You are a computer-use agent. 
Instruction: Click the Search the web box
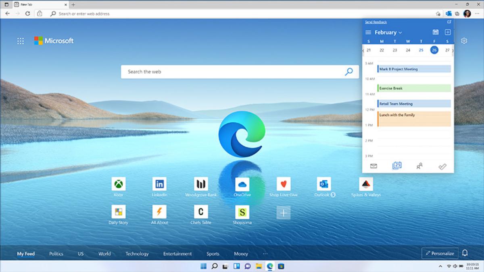click(x=234, y=72)
